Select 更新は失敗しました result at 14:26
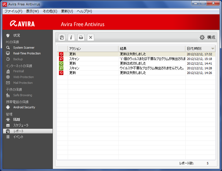 (133, 73)
